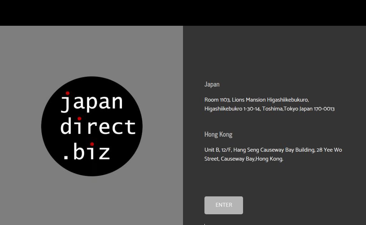Viewport: 366px width, 225px height.
Task: Click the 'Higashiikebukro 1-30-14, Toshima' address line
Action: click(x=269, y=109)
